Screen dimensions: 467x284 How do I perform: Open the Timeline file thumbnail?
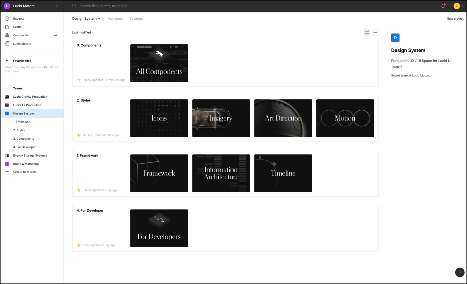283,173
